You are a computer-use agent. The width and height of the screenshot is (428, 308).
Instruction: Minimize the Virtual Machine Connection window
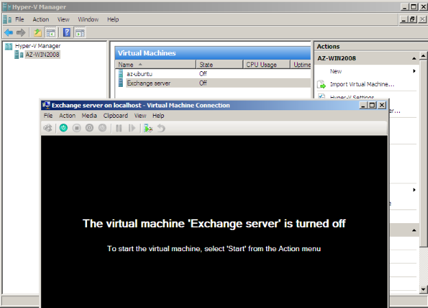(364, 105)
